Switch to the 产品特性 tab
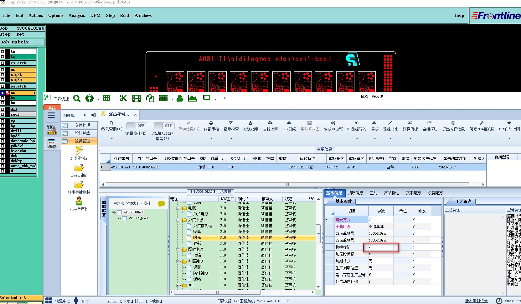 (391, 193)
